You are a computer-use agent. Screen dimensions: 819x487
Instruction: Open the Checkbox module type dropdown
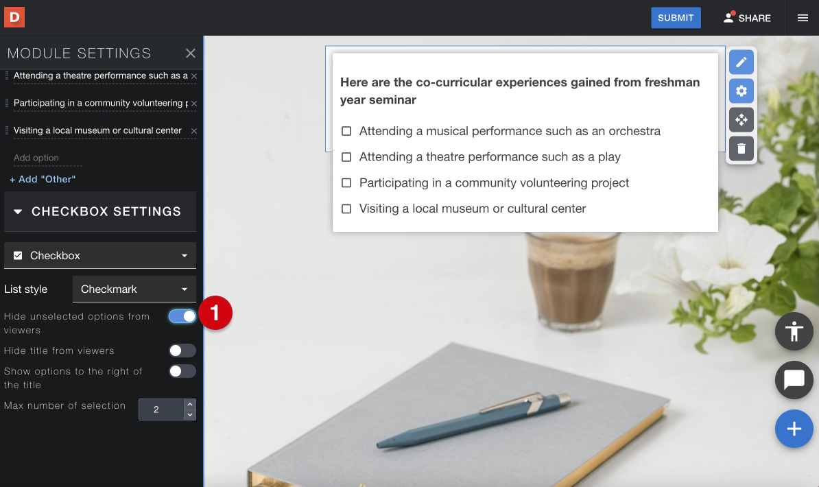point(100,256)
